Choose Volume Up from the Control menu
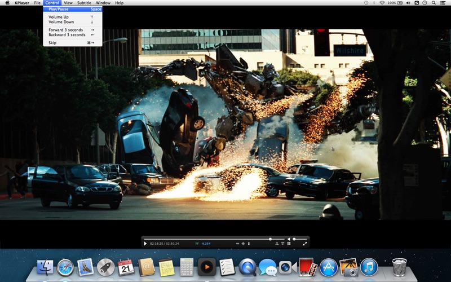451x282 pixels. 73,17
